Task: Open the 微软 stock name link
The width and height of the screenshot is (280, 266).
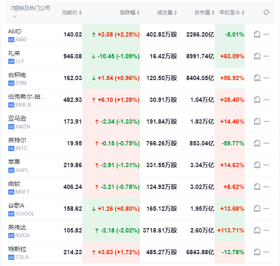Action: coord(14,184)
